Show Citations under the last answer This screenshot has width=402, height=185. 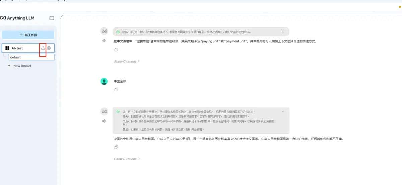(127, 159)
